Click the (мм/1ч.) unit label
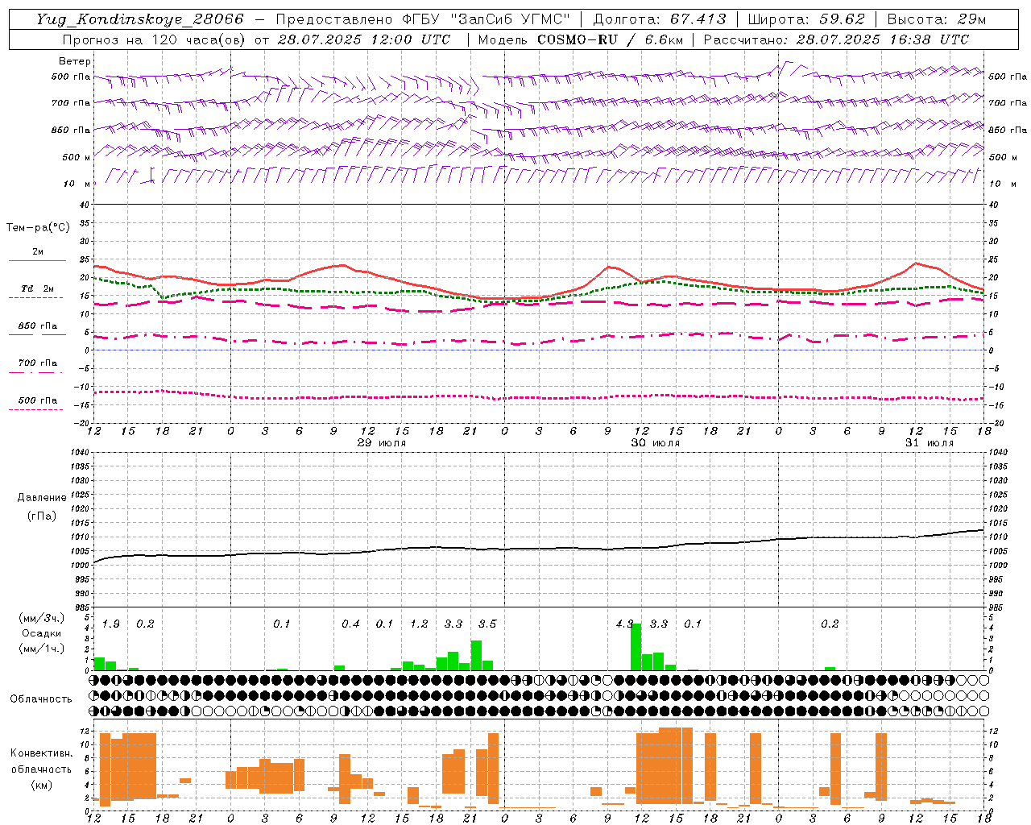The height and width of the screenshot is (825, 1031). (x=41, y=649)
